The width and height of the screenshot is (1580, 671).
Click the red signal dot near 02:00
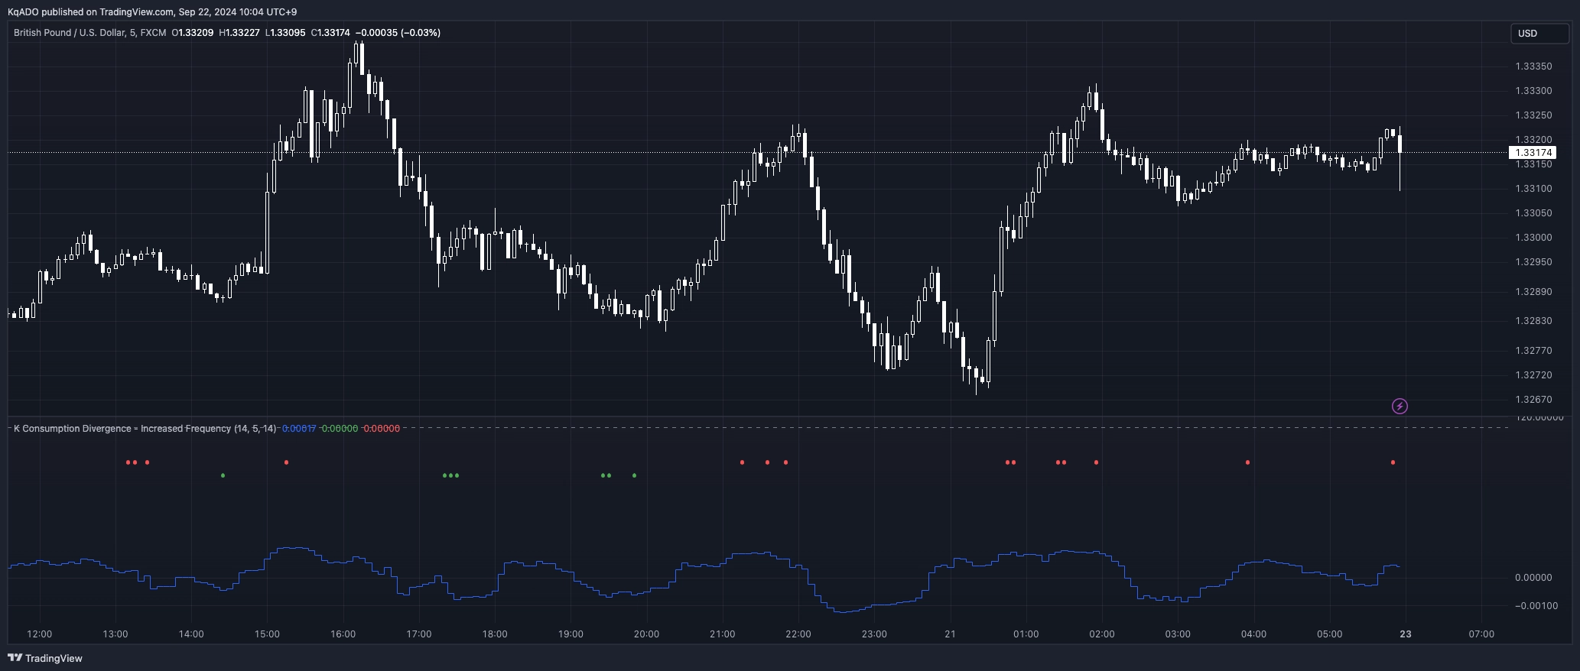click(x=1096, y=462)
